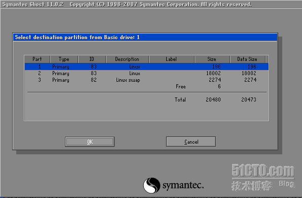Click the Total data size 20473
Screen dimensions: 302x198
click(249, 100)
